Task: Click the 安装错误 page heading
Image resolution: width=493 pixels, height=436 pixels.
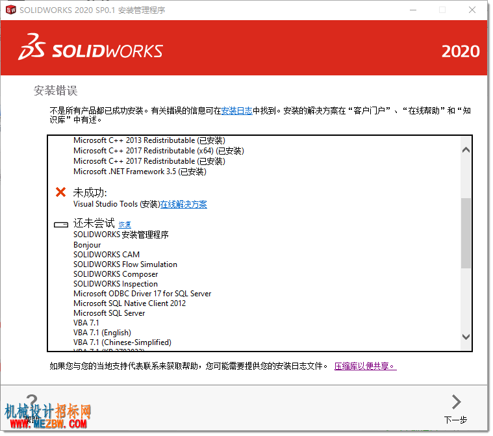Action: point(56,90)
